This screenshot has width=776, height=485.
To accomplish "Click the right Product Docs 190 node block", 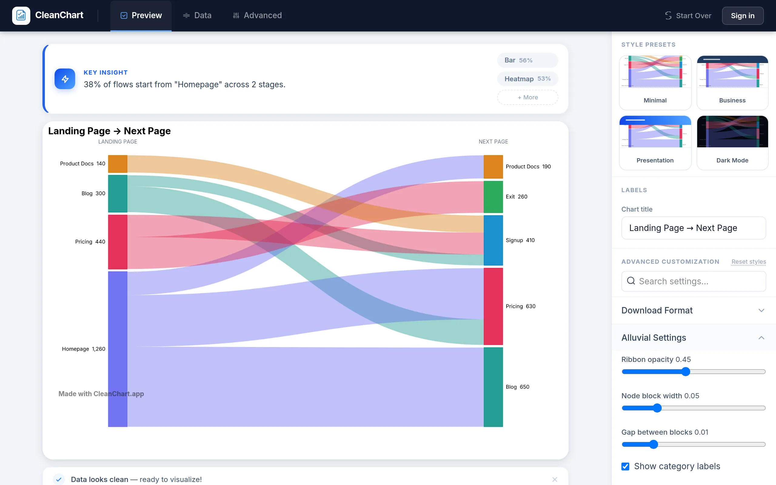I will [x=493, y=167].
